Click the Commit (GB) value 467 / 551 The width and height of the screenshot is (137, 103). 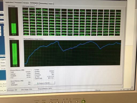(51, 78)
